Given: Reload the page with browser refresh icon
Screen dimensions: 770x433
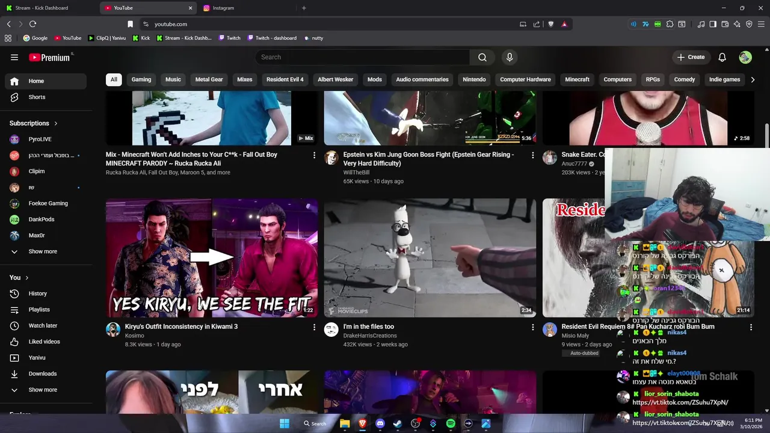Looking at the screenshot, I should [x=32, y=24].
